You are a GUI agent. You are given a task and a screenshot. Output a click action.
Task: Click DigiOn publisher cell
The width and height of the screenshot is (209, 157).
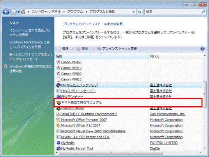[x=155, y=148]
